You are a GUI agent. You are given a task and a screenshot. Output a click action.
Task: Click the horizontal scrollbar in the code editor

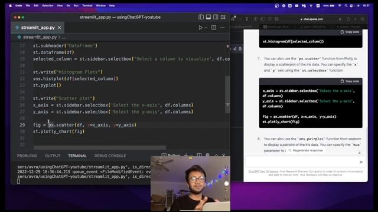click(x=100, y=147)
